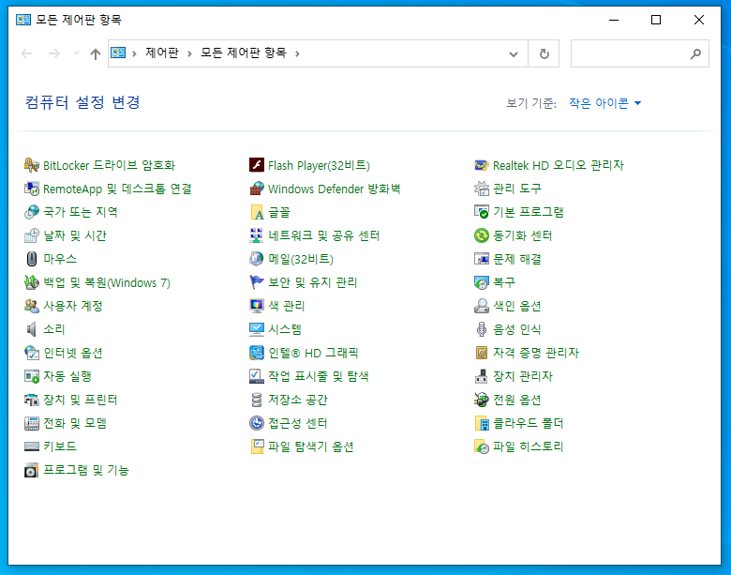The image size is (731, 575).
Task: Click the 소리 speaker icon
Action: [31, 329]
